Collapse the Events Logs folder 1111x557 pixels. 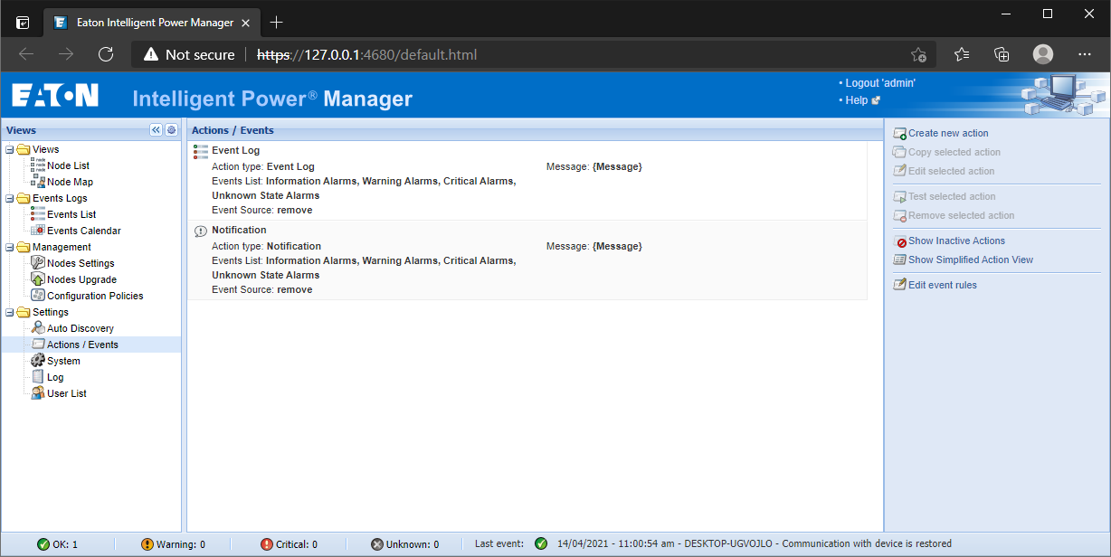point(10,198)
